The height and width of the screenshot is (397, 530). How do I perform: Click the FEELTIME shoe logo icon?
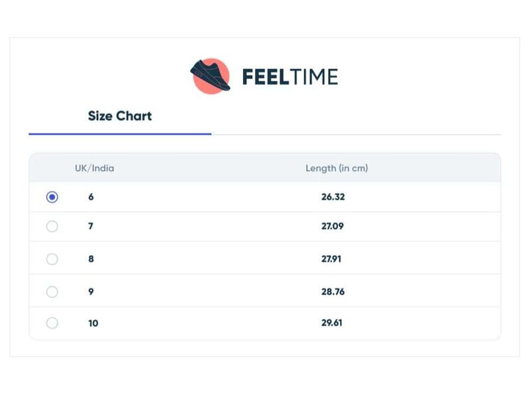[x=211, y=76]
